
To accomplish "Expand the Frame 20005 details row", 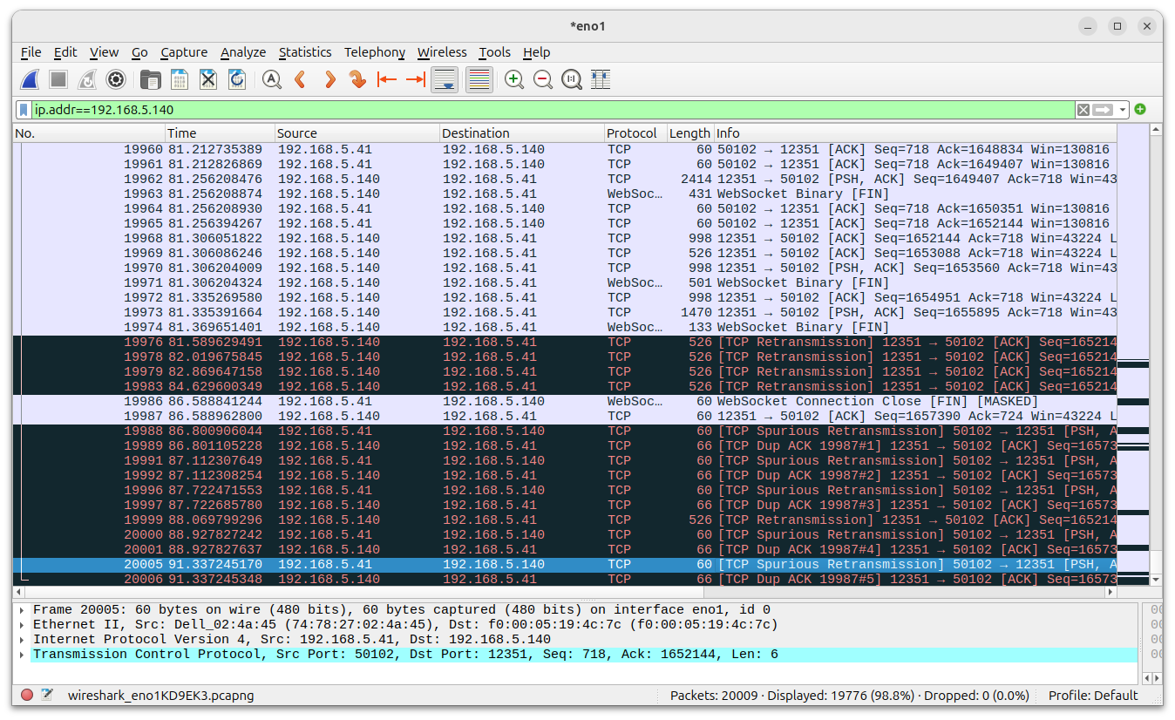I will [22, 610].
